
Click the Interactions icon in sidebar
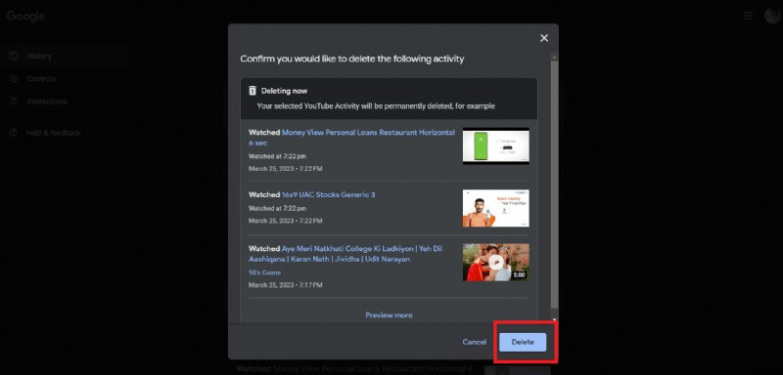14,102
